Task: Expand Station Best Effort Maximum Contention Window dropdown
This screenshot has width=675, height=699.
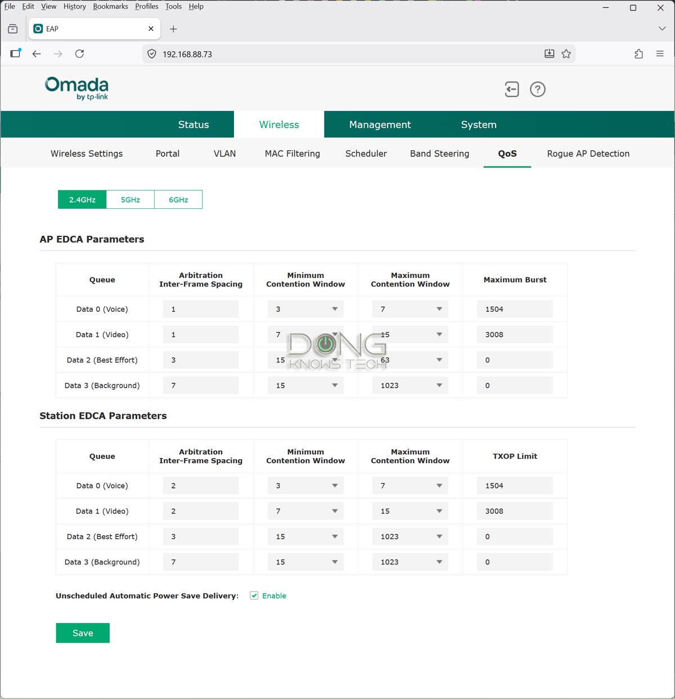Action: click(x=410, y=536)
